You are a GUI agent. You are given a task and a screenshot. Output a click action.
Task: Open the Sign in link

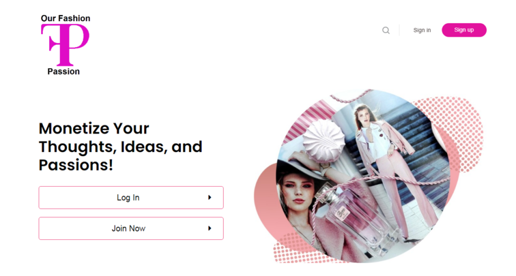[x=422, y=30]
